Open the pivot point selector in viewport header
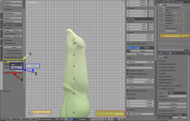 62,119
